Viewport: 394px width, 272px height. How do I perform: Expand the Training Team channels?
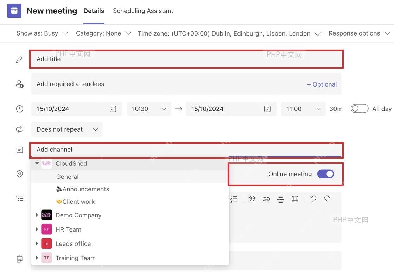(37, 258)
